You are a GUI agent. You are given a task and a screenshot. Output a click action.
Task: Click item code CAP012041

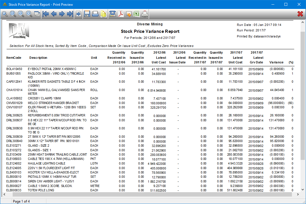[x=14, y=82]
